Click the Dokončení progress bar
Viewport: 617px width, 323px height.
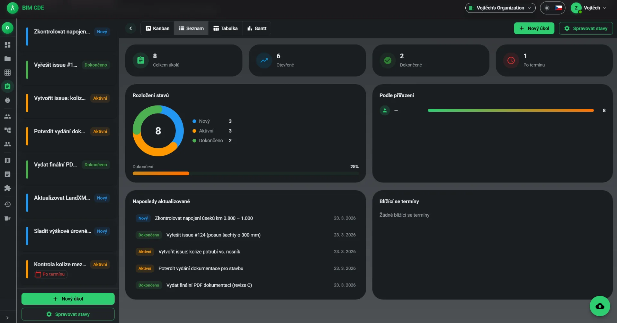pyautogui.click(x=246, y=173)
